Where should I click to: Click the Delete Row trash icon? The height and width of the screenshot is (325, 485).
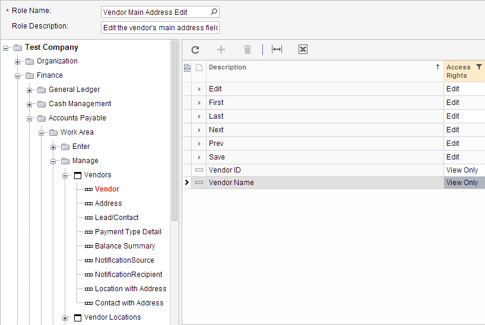tap(248, 50)
